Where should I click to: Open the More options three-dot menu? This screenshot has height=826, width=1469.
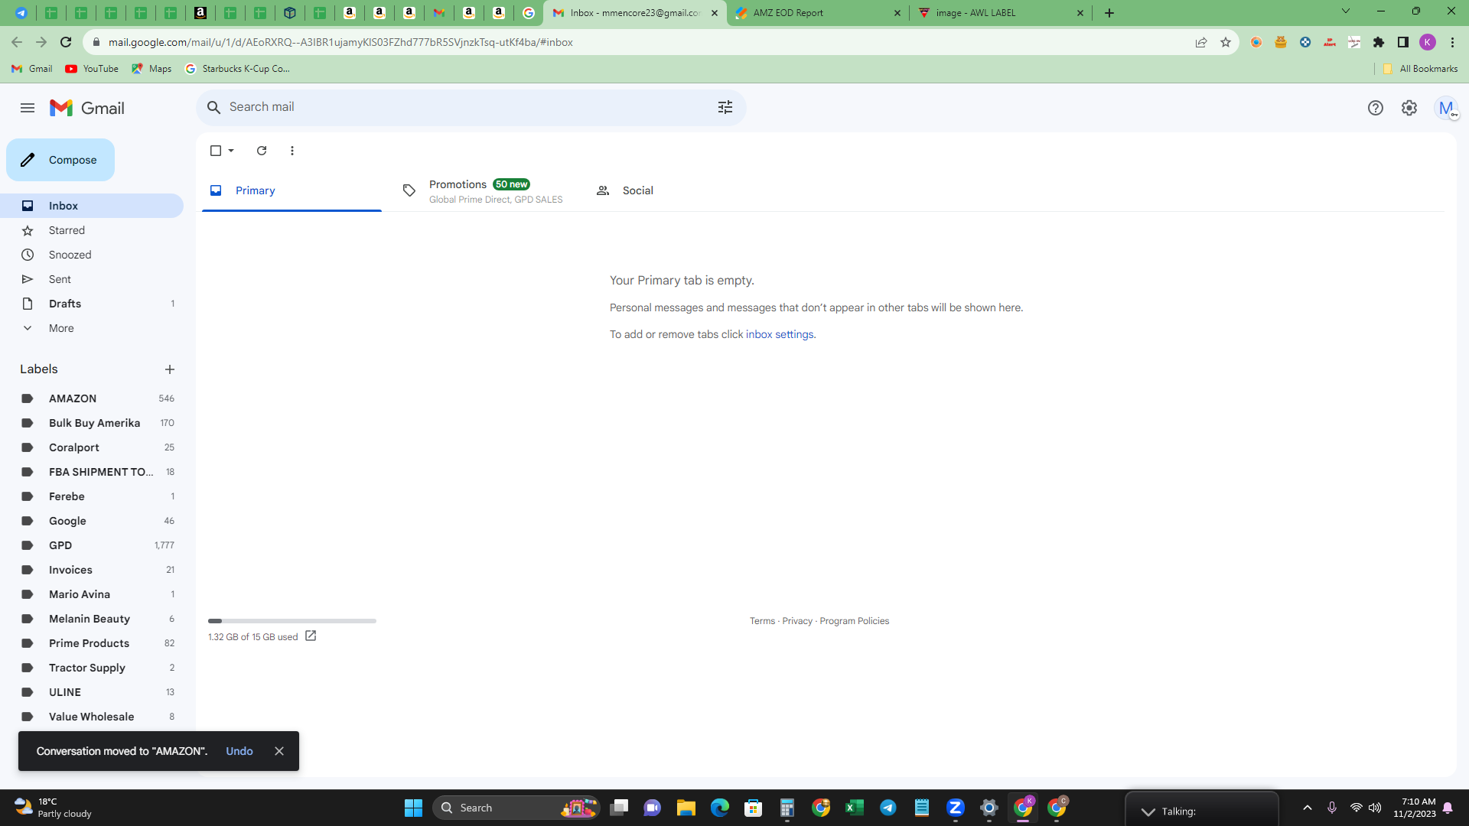pos(292,151)
